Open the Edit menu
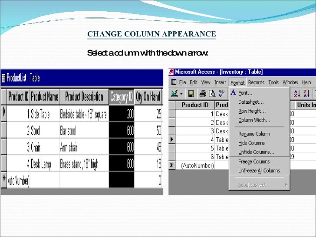316x237 pixels. click(193, 82)
